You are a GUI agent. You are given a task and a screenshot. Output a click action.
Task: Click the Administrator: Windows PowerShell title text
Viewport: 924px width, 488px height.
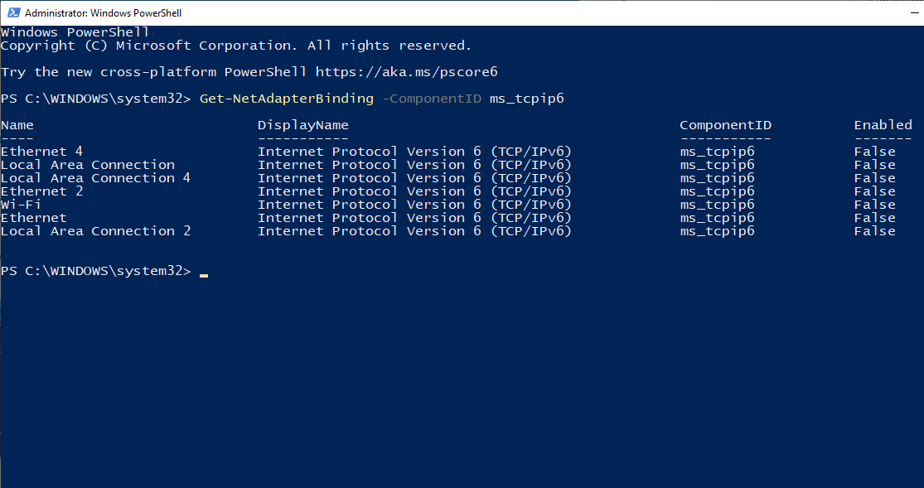coord(104,13)
